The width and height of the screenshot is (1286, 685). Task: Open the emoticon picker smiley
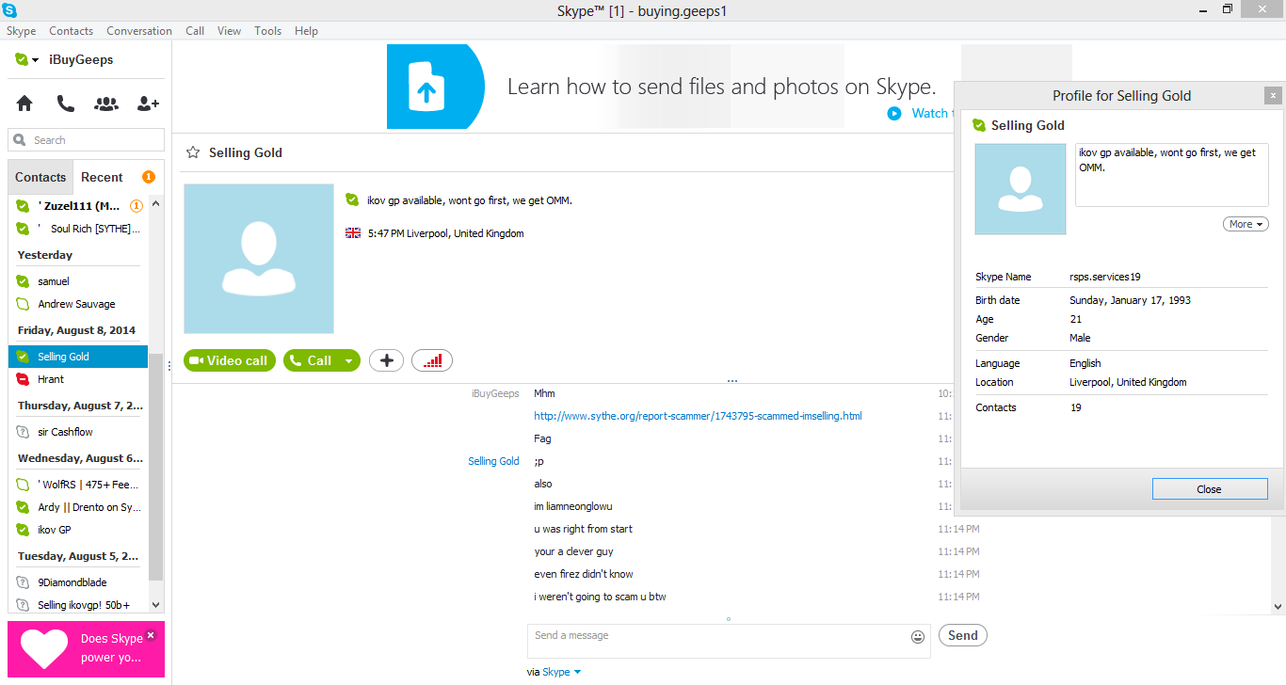[918, 637]
